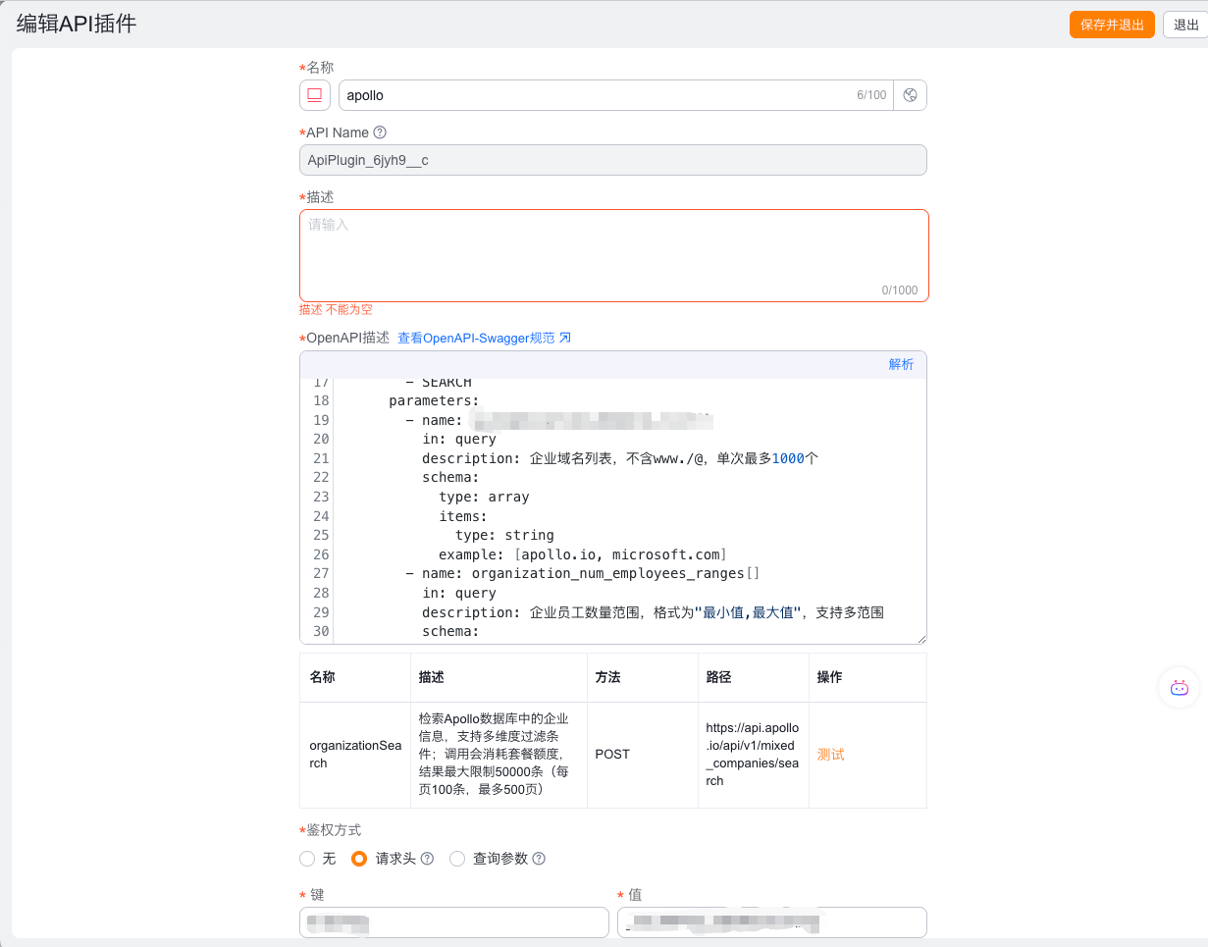The height and width of the screenshot is (947, 1208).
Task: Click the 键 input field
Action: [x=454, y=922]
